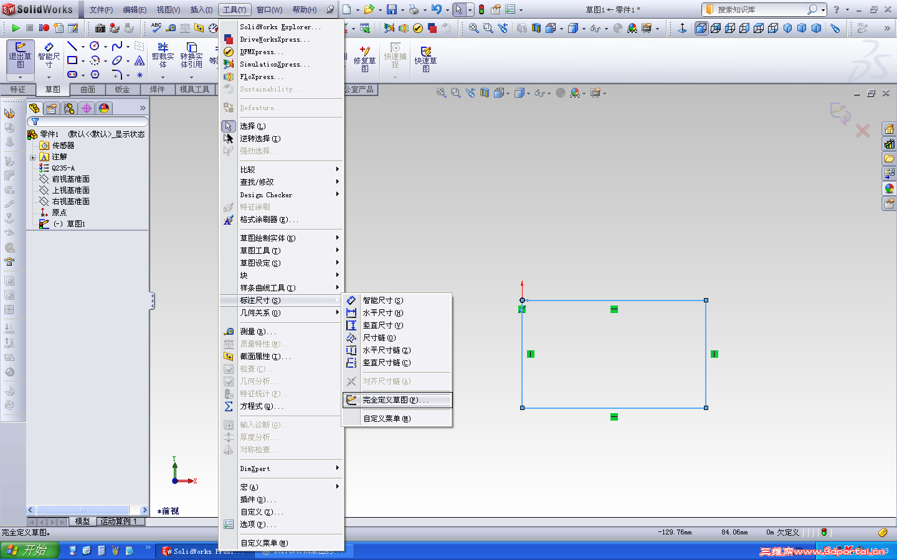Select the Ellipse sketch tool

pos(117,60)
